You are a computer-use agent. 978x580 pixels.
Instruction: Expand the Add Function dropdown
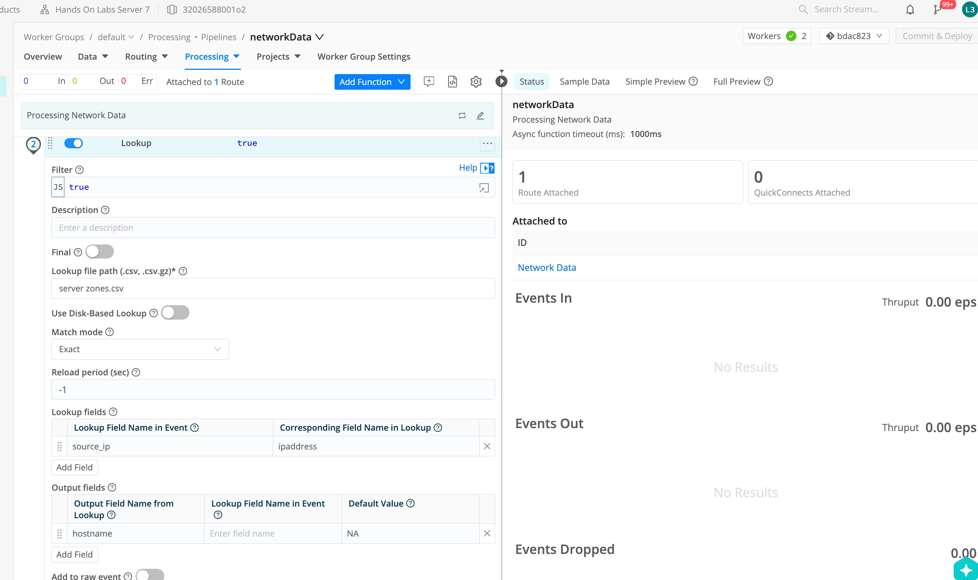click(372, 82)
